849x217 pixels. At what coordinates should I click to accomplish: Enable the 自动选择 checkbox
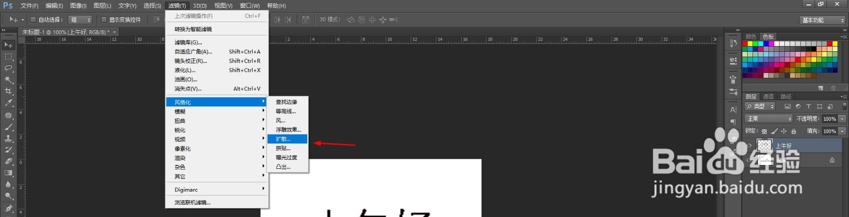(33, 20)
